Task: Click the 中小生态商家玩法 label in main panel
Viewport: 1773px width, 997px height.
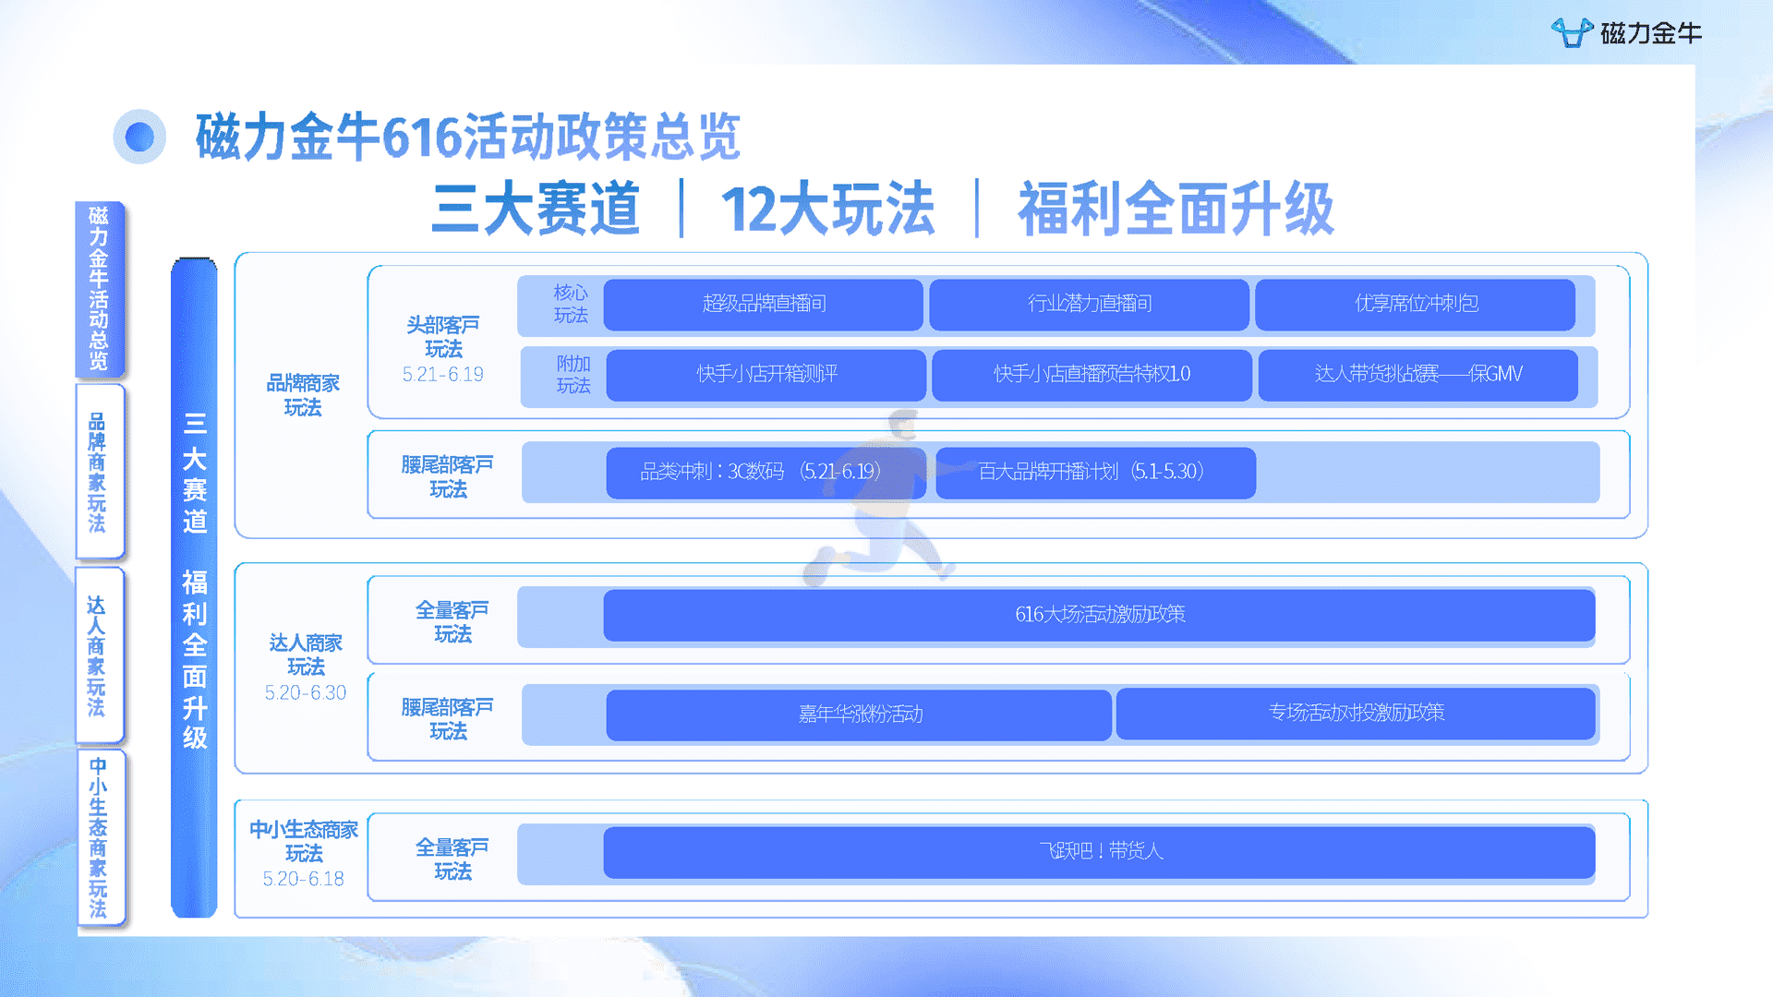Action: [x=304, y=841]
